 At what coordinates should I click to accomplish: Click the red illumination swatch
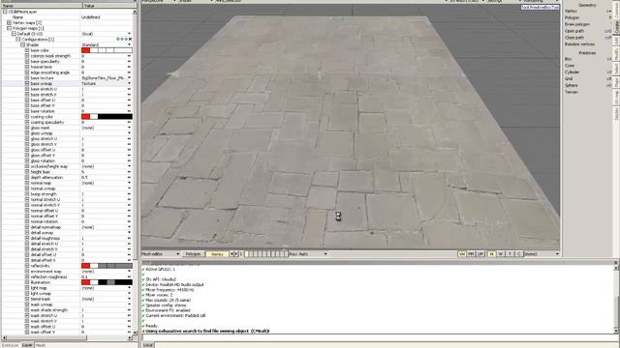tap(85, 282)
